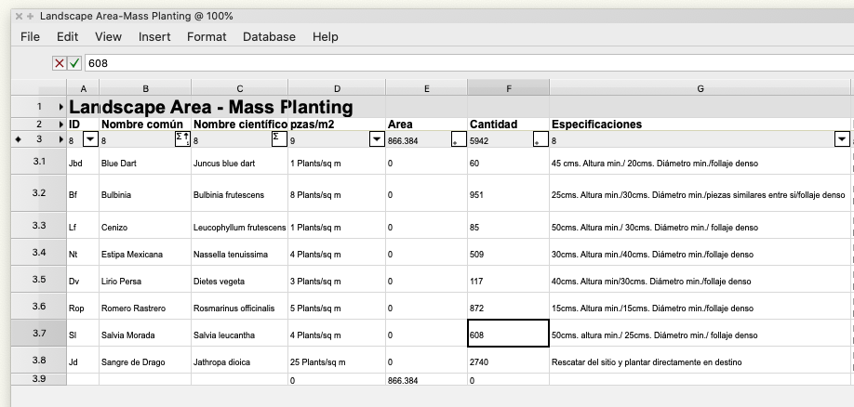Click the formula bar input showing 608
The height and width of the screenshot is (407, 854).
coord(465,63)
